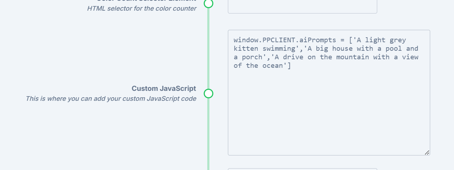This screenshot has height=170, width=454.
Task: Click "This is where you can add your custom JavaScript code" text
Action: (111, 98)
